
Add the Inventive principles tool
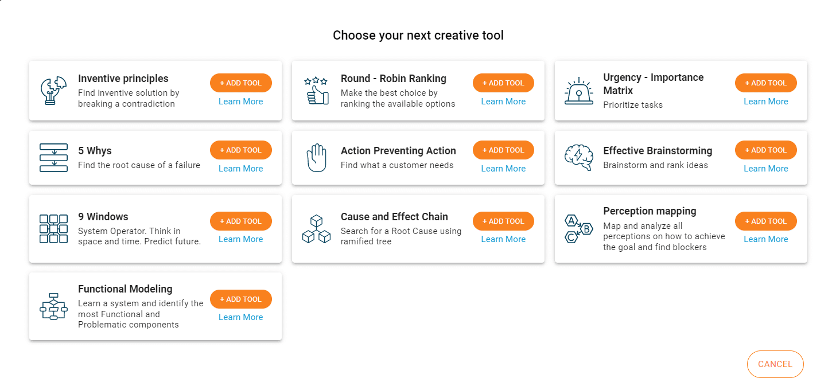click(240, 83)
